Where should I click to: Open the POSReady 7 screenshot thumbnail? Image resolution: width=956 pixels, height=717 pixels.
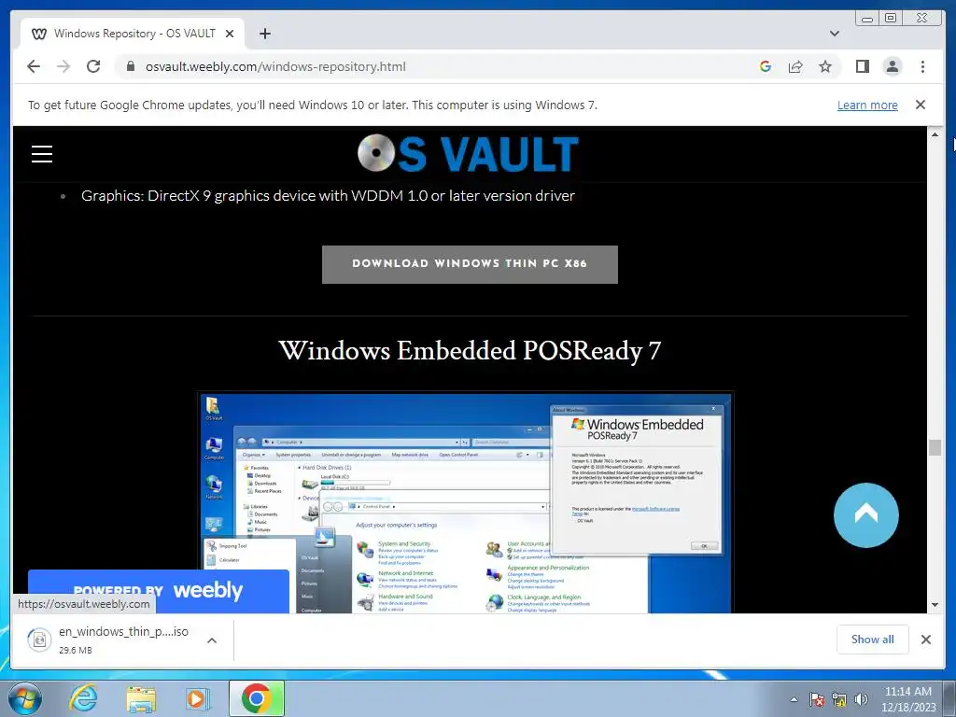[x=467, y=502]
